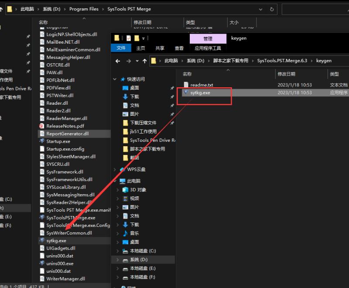The width and height of the screenshot is (349, 288).
Task: Click 脚本之家下载专用 in keygen breadcrumb
Action: [231, 61]
